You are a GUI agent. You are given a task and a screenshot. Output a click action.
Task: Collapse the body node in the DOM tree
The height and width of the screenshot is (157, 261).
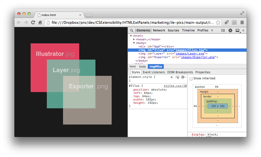[x=134, y=43]
